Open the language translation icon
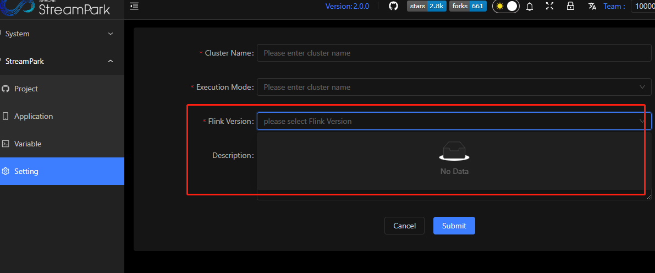The height and width of the screenshot is (273, 655). [592, 6]
